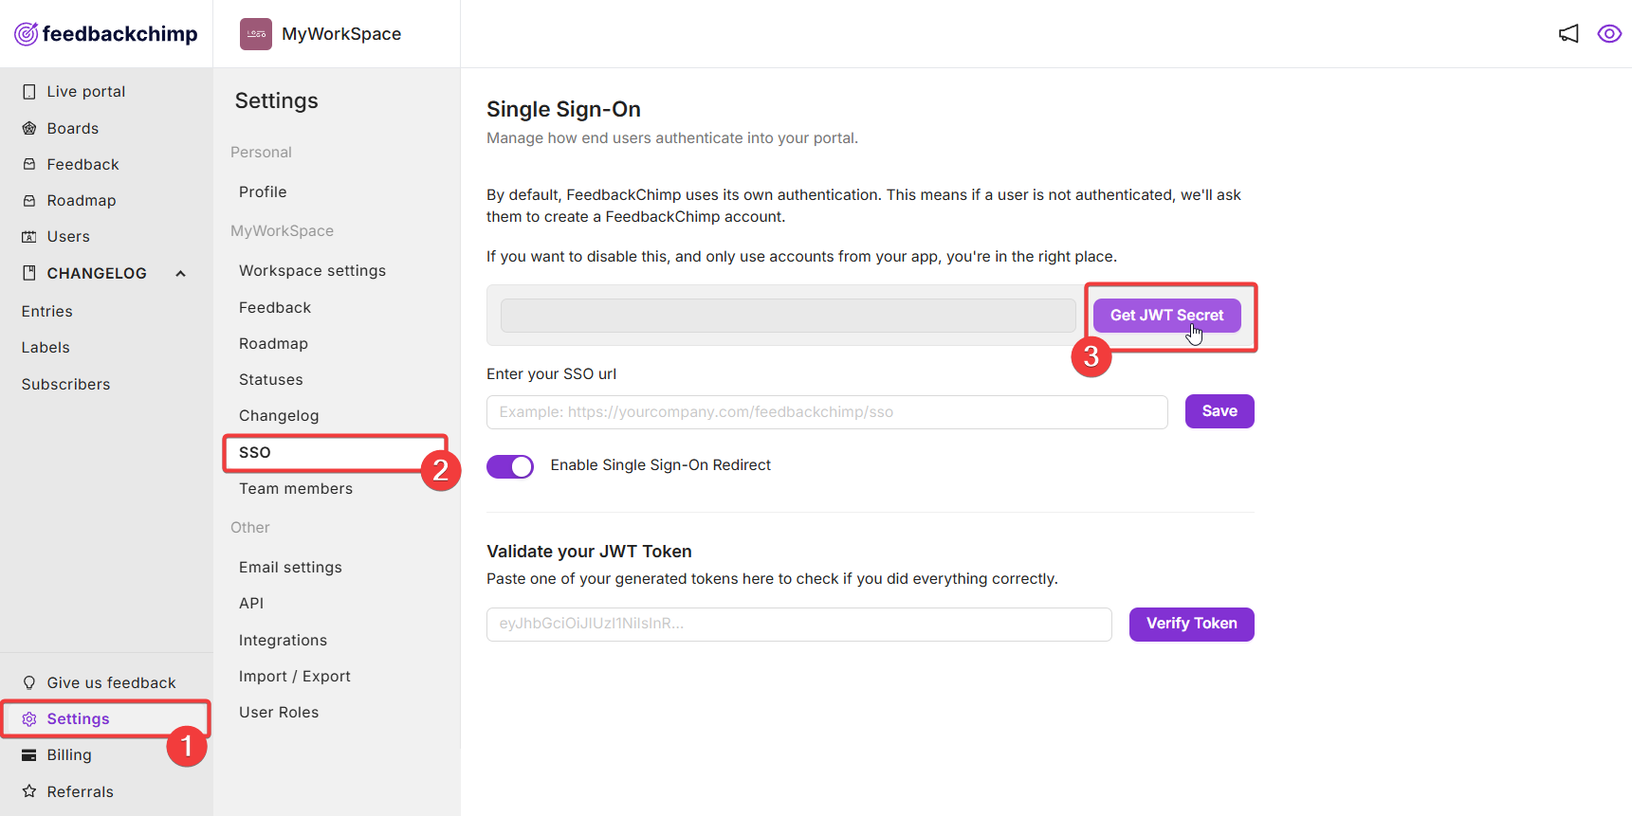This screenshot has height=816, width=1632.
Task: Collapse the CHANGELOG section chevron
Action: (180, 274)
